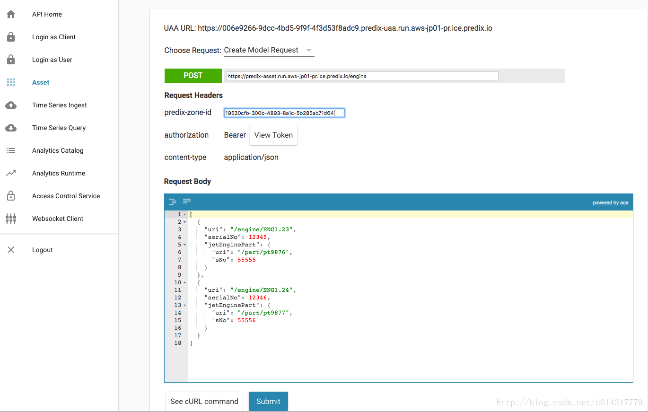Click the cloud download icon for Time Series Query
This screenshot has width=648, height=412.
pos(11,128)
